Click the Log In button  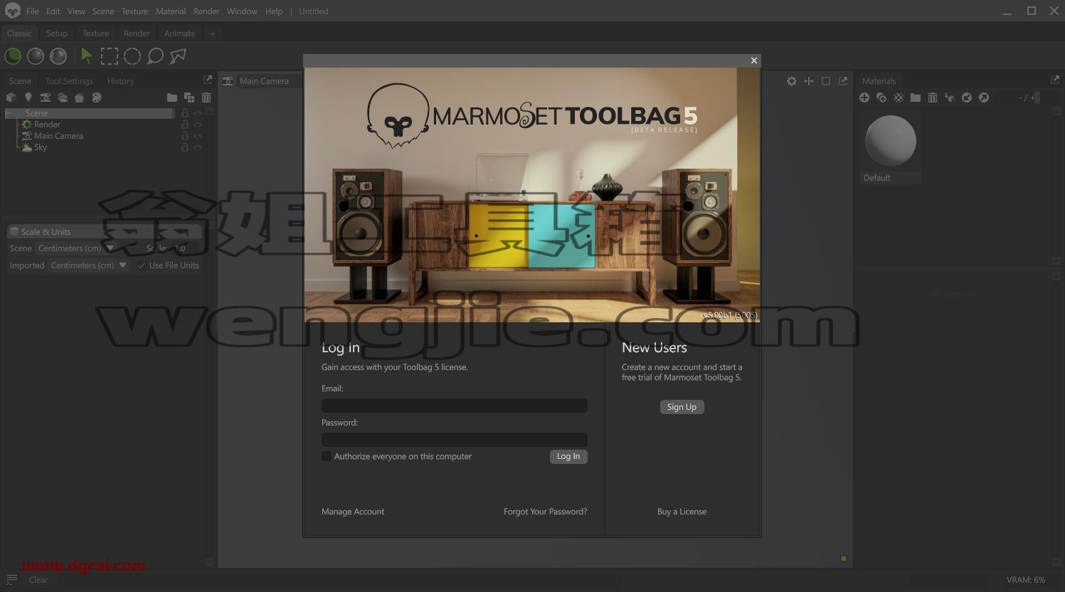568,456
